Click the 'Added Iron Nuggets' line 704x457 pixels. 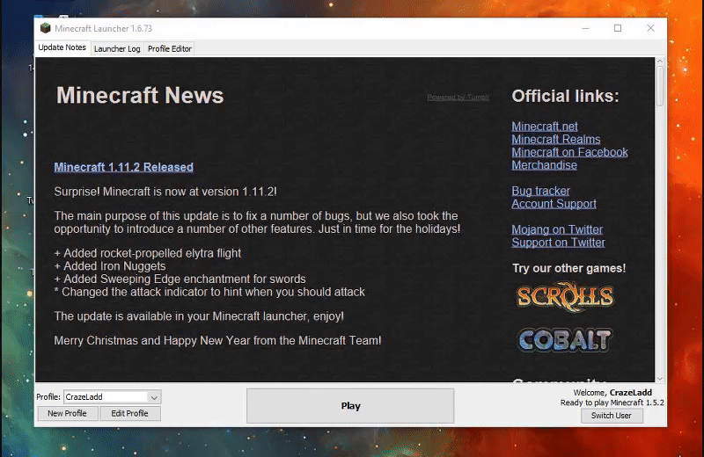tap(110, 266)
